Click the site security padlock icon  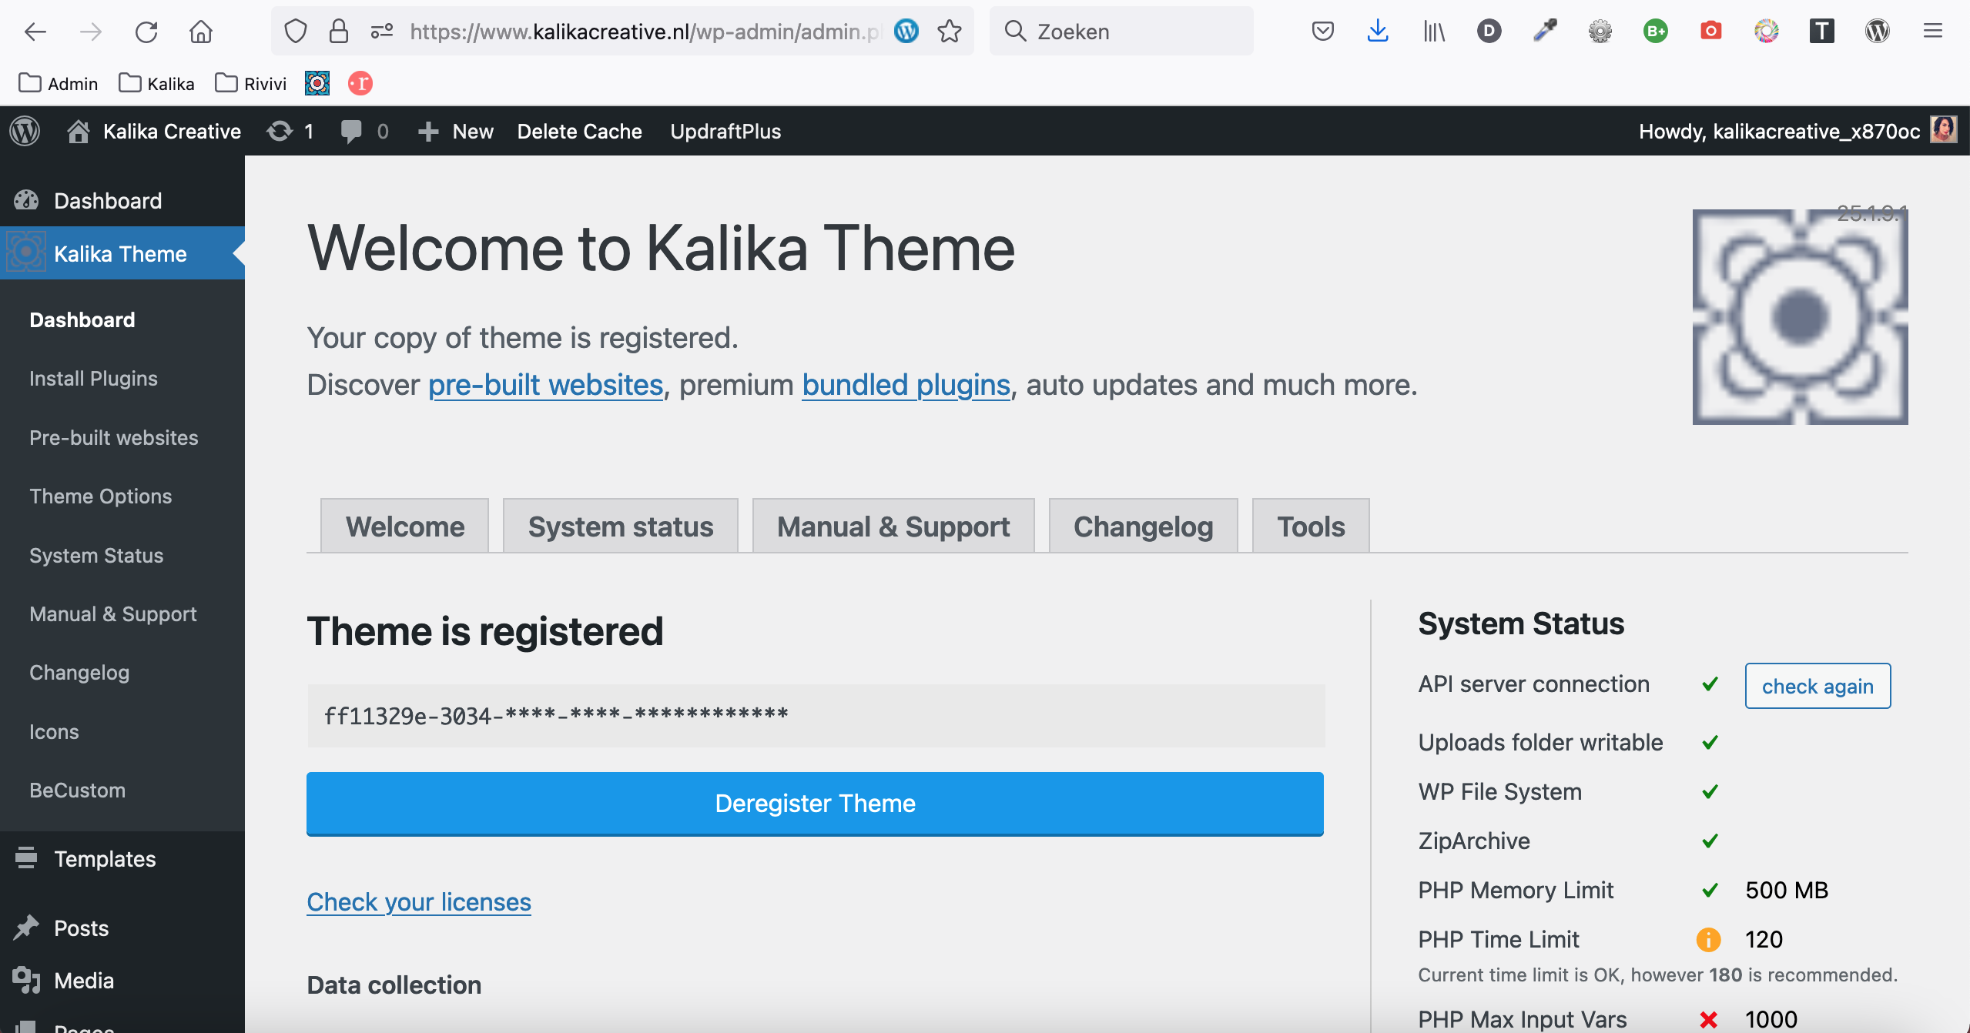pyautogui.click(x=339, y=32)
